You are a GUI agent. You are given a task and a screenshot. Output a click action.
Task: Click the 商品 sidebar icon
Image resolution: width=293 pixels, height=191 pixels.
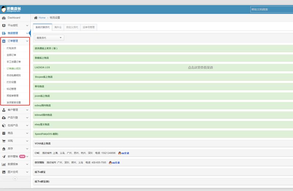4,133
